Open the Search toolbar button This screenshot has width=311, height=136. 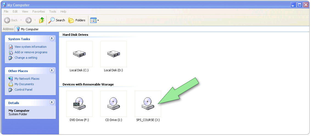click(x=57, y=20)
